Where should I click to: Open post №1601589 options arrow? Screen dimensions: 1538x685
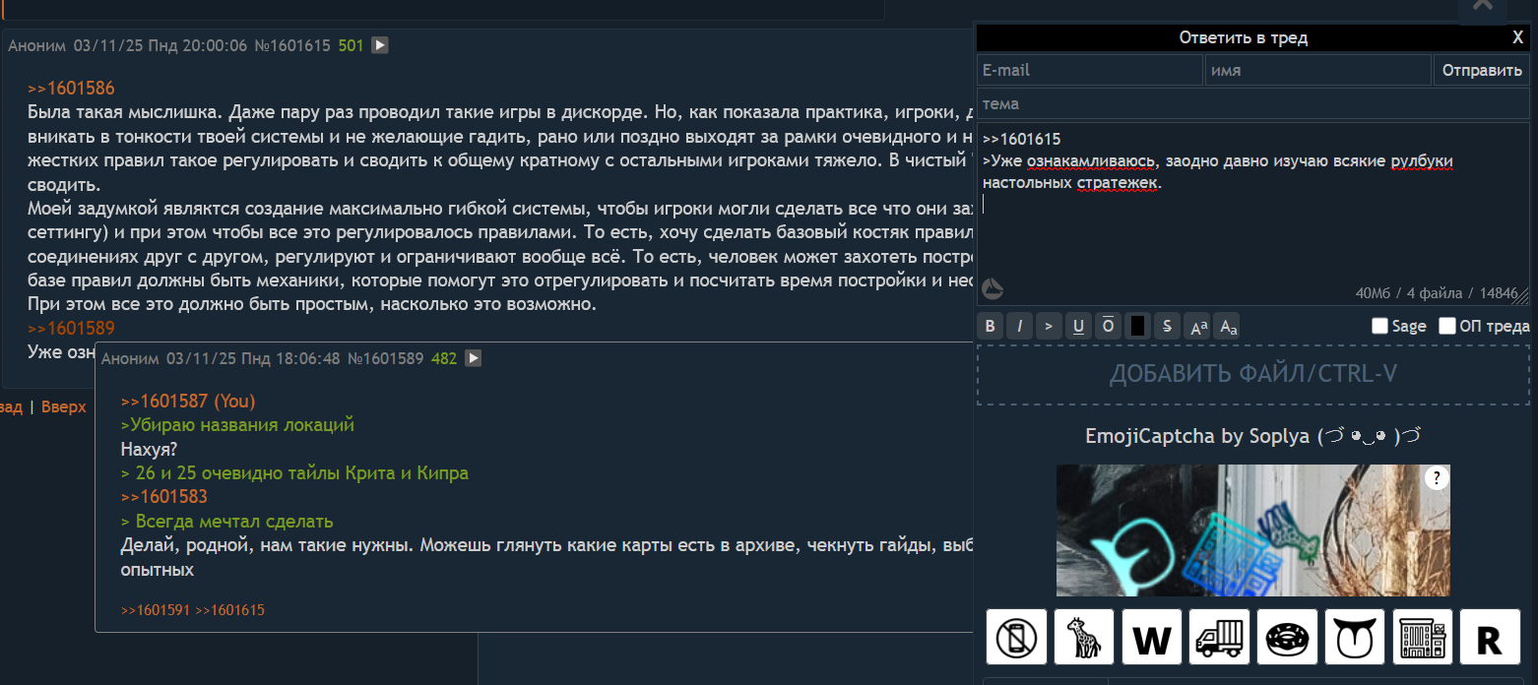pyautogui.click(x=473, y=358)
